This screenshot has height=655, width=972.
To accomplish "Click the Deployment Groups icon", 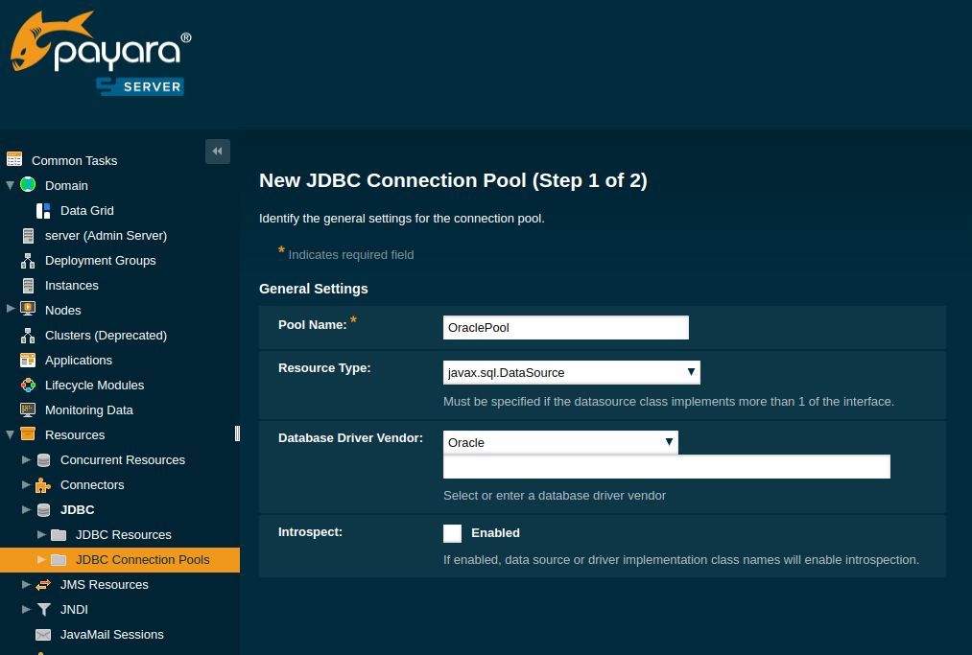I will (x=28, y=260).
